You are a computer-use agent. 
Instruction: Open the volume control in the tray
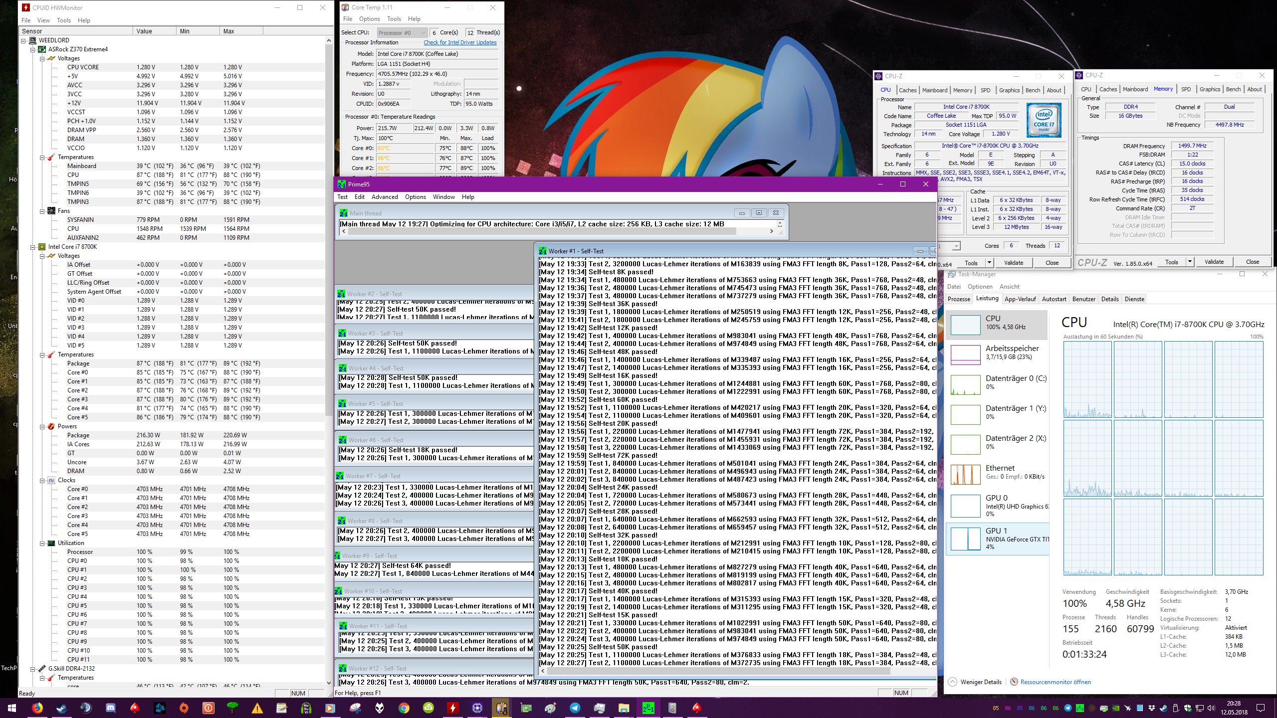pyautogui.click(x=1211, y=708)
